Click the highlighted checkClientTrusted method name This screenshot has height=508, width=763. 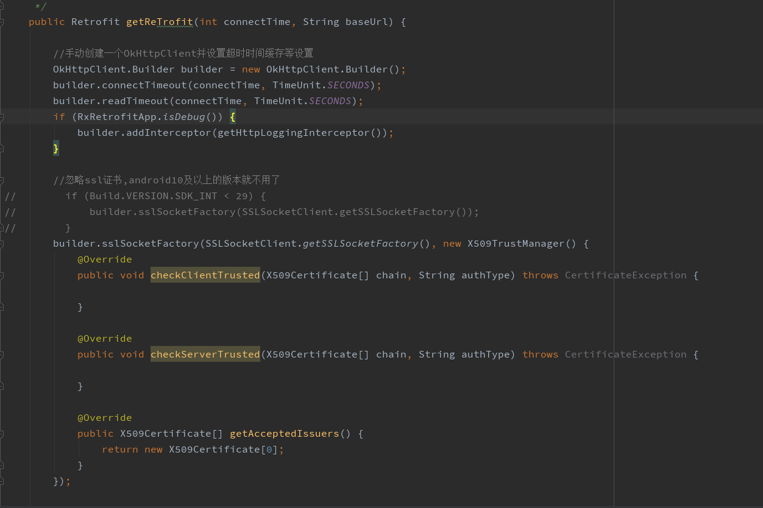pos(205,275)
